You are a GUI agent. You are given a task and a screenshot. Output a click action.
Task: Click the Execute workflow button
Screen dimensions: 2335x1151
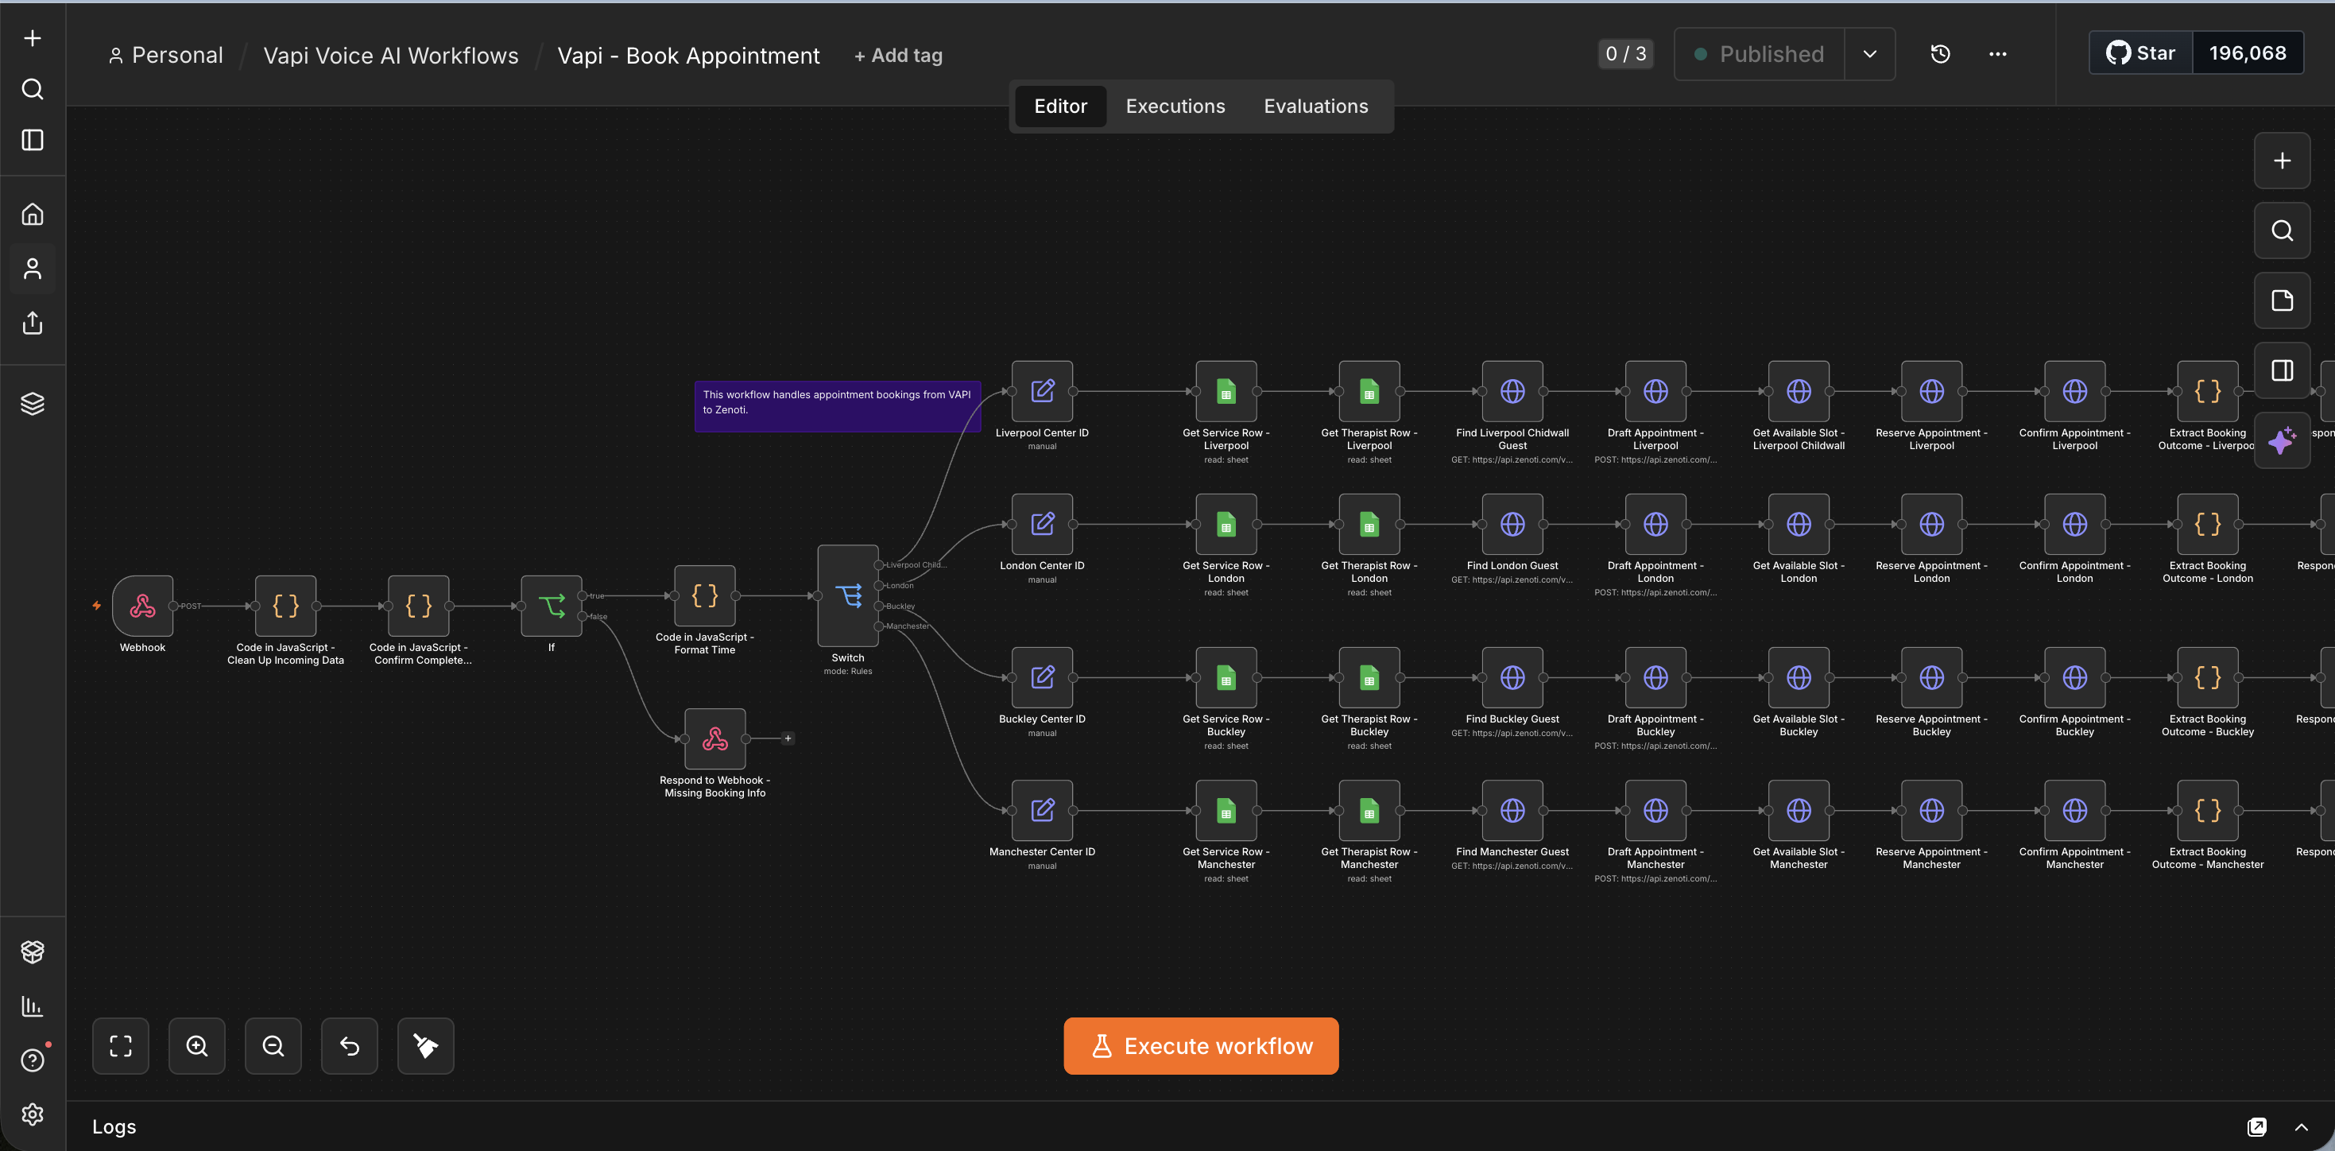tap(1201, 1046)
